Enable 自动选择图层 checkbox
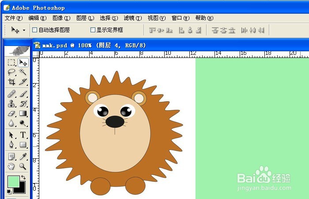309x199 pixels. tap(35, 30)
